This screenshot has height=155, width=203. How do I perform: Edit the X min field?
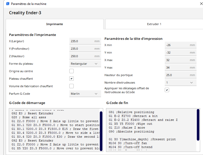pos(181,45)
